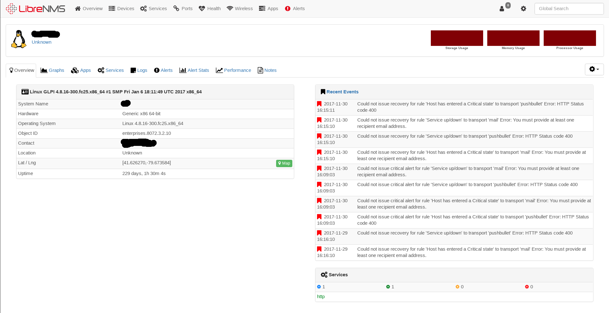Viewport: 609px width, 313px height.
Task: Open the gear dropdown on the device panel
Action: coord(594,69)
